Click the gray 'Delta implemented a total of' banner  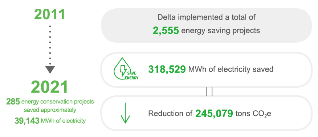(207, 25)
